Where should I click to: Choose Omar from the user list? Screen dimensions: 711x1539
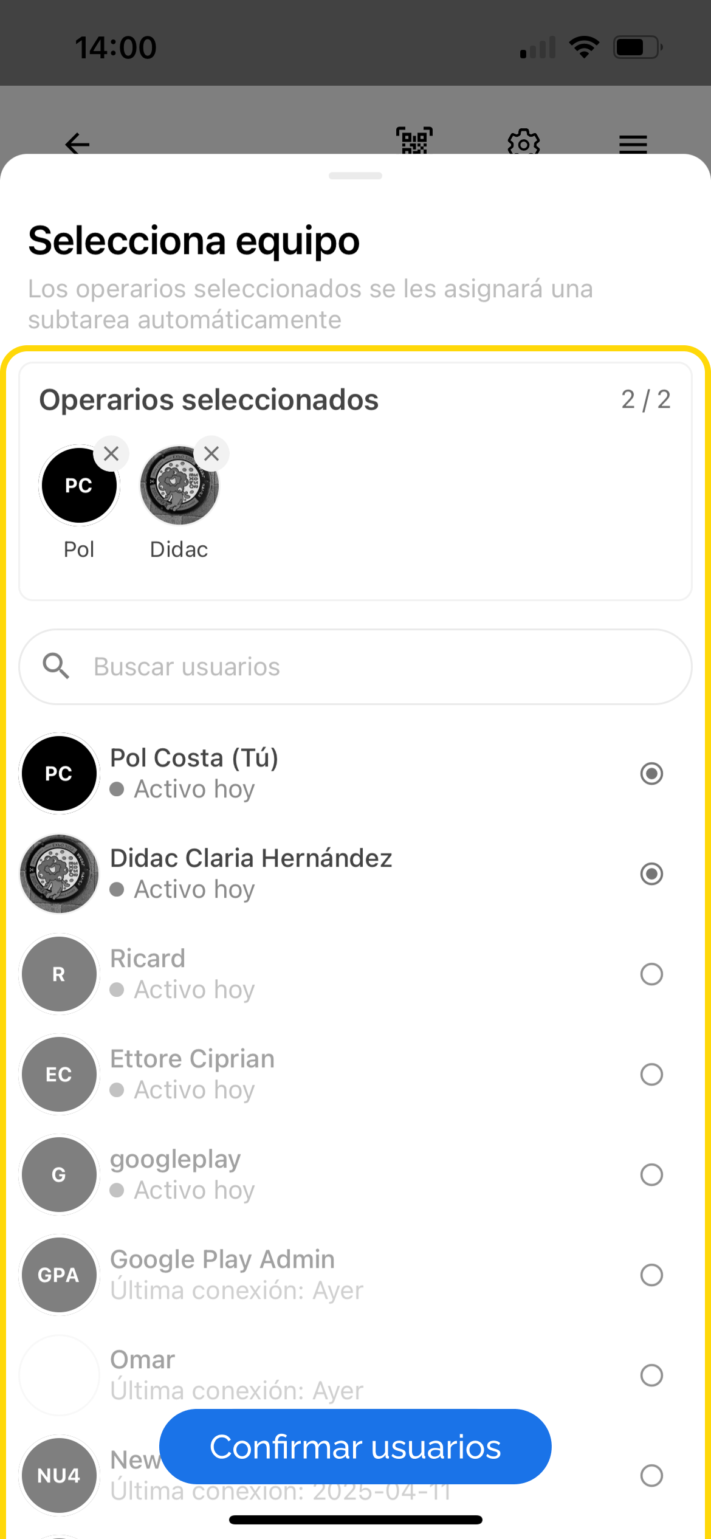[651, 1375]
